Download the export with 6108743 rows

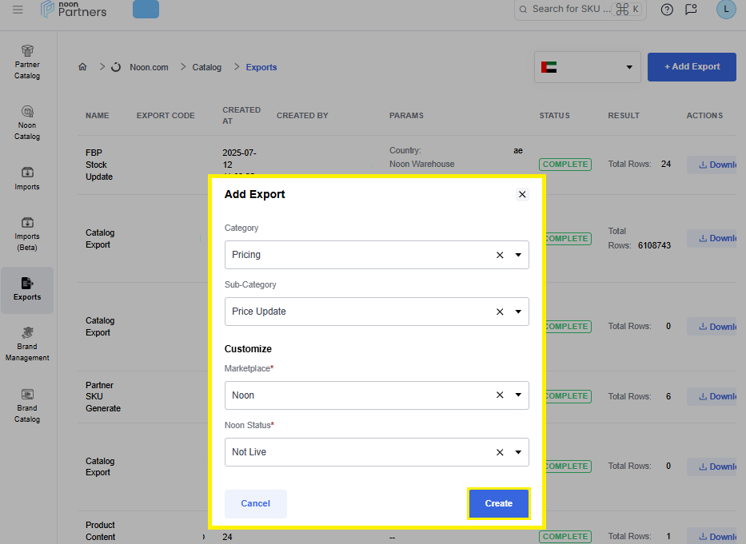[712, 238]
